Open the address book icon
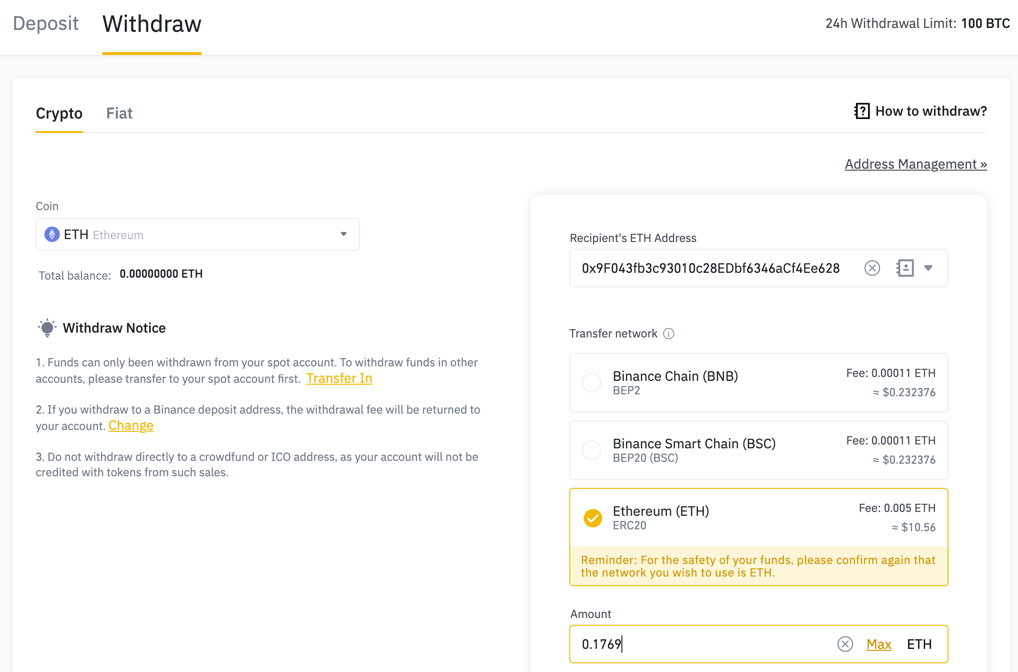Image resolution: width=1018 pixels, height=672 pixels. pyautogui.click(x=905, y=268)
